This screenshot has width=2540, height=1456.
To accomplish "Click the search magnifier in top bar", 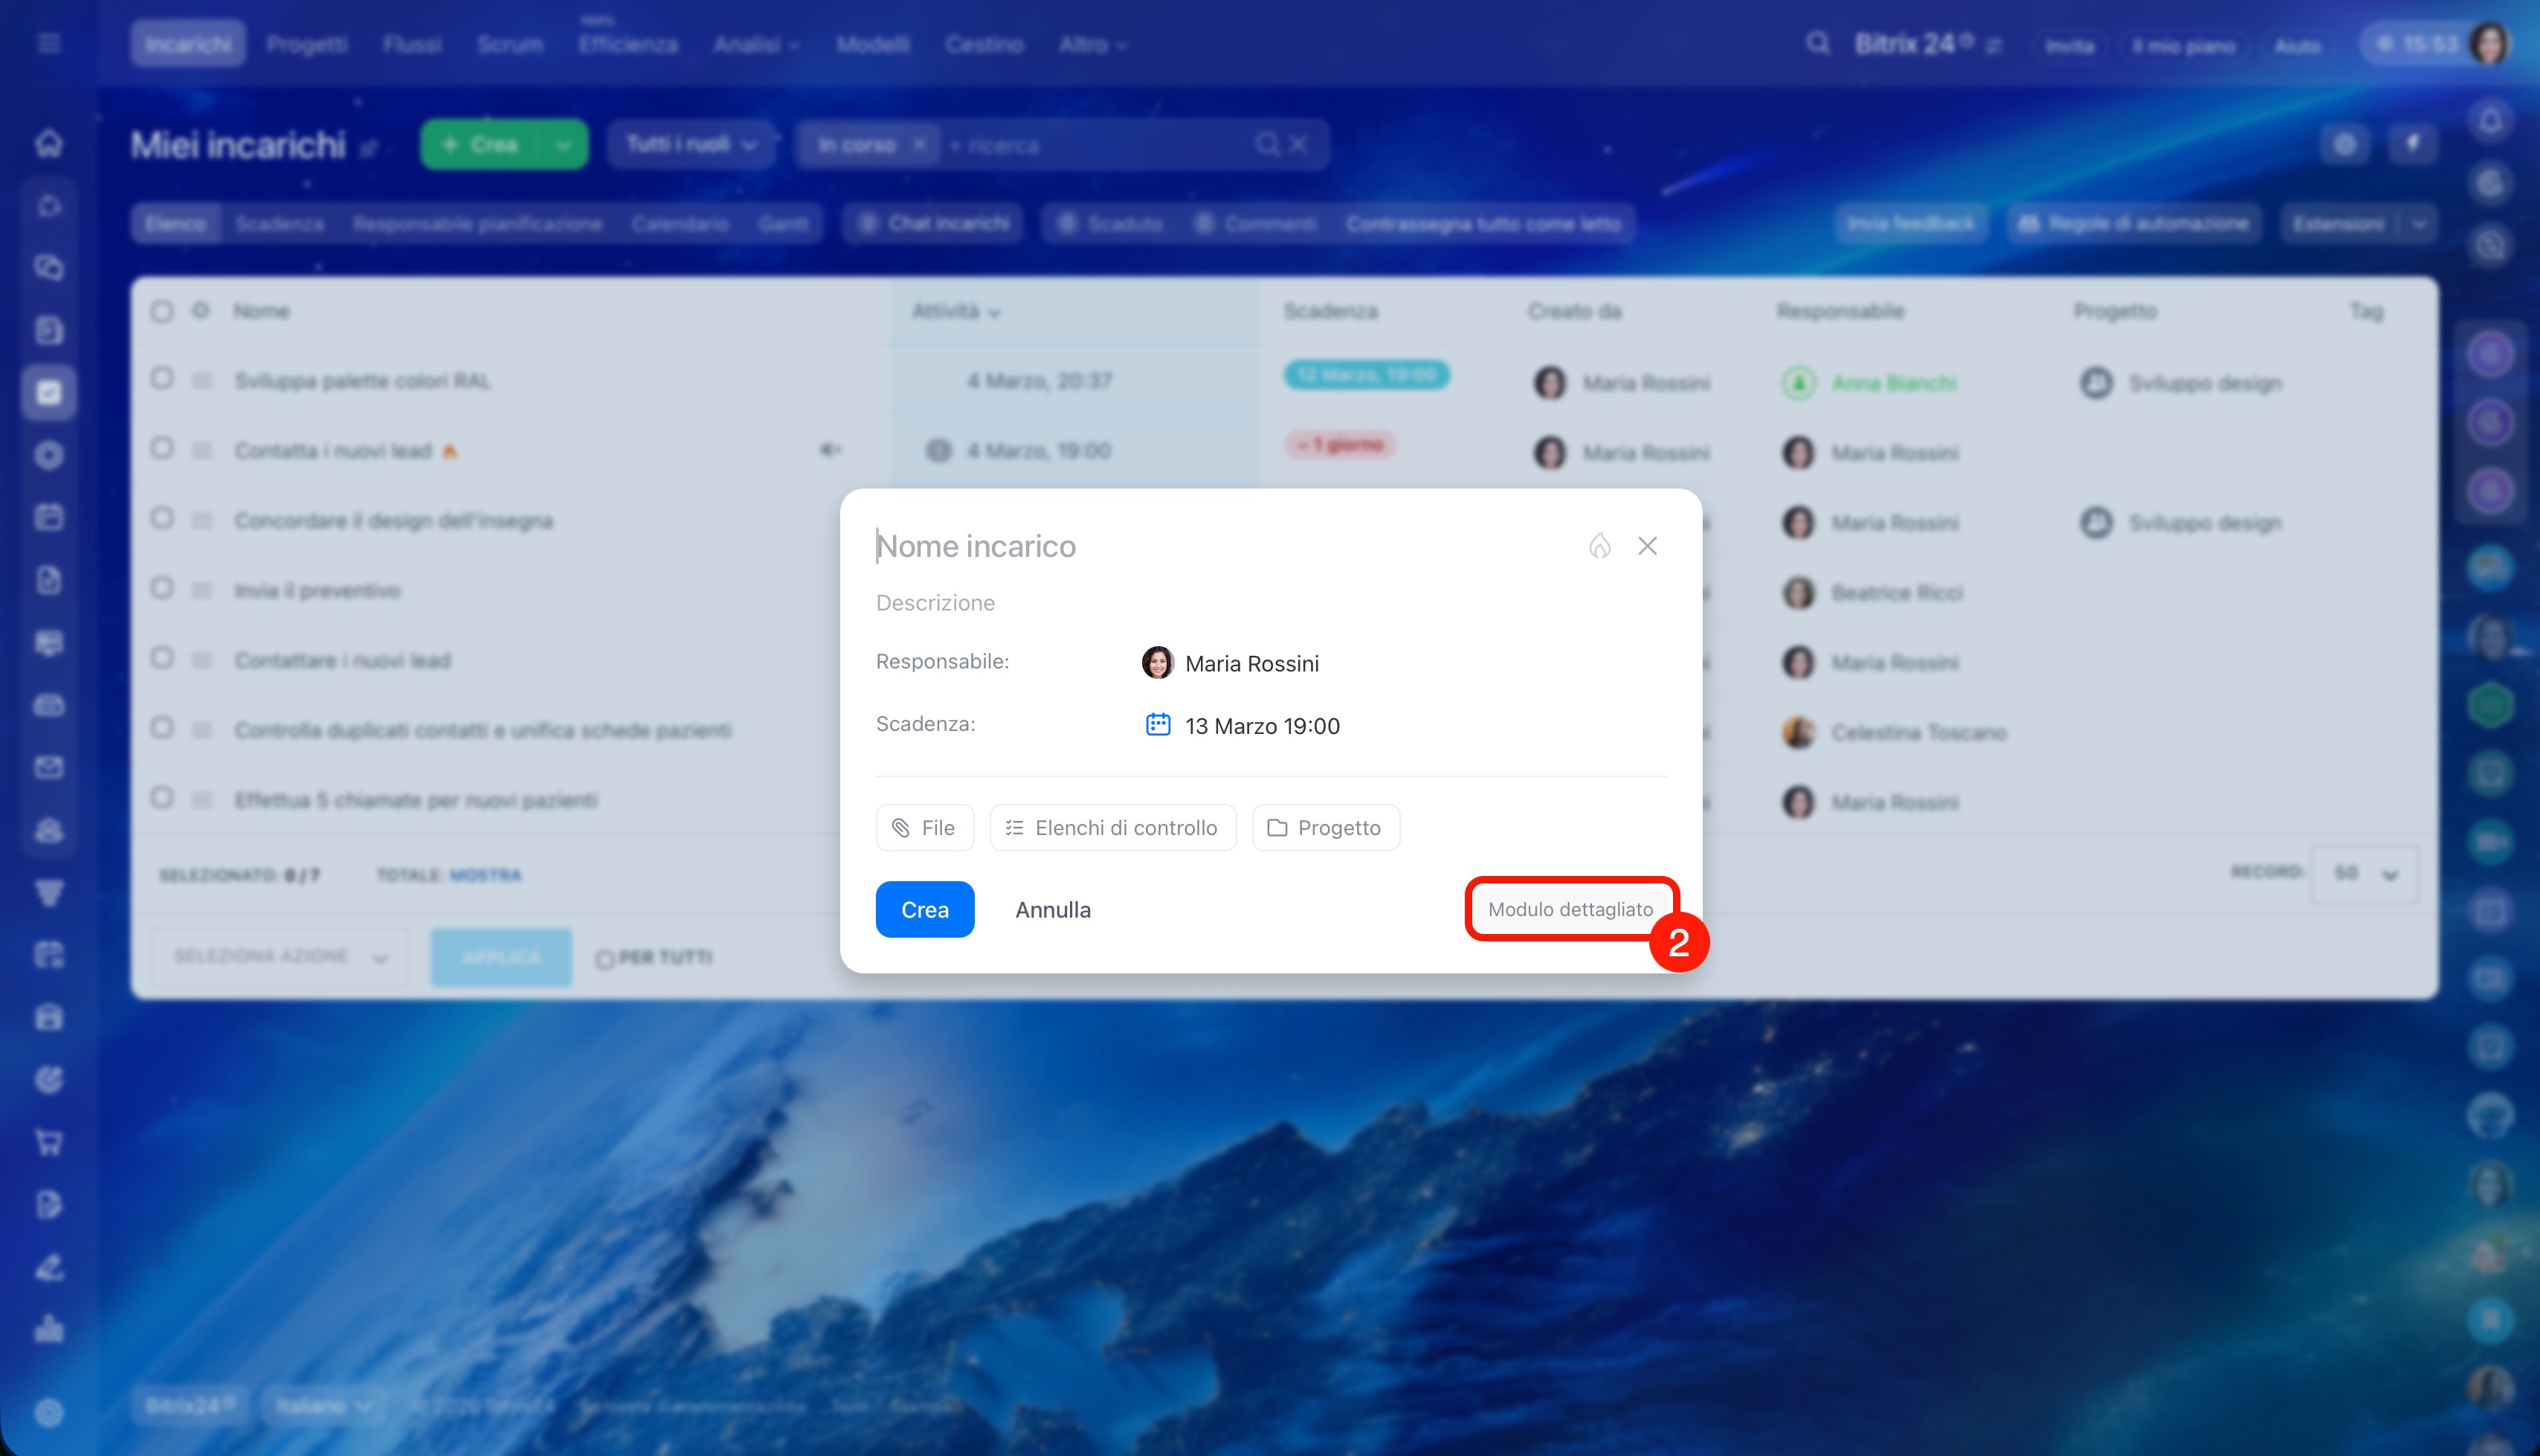I will point(1817,44).
